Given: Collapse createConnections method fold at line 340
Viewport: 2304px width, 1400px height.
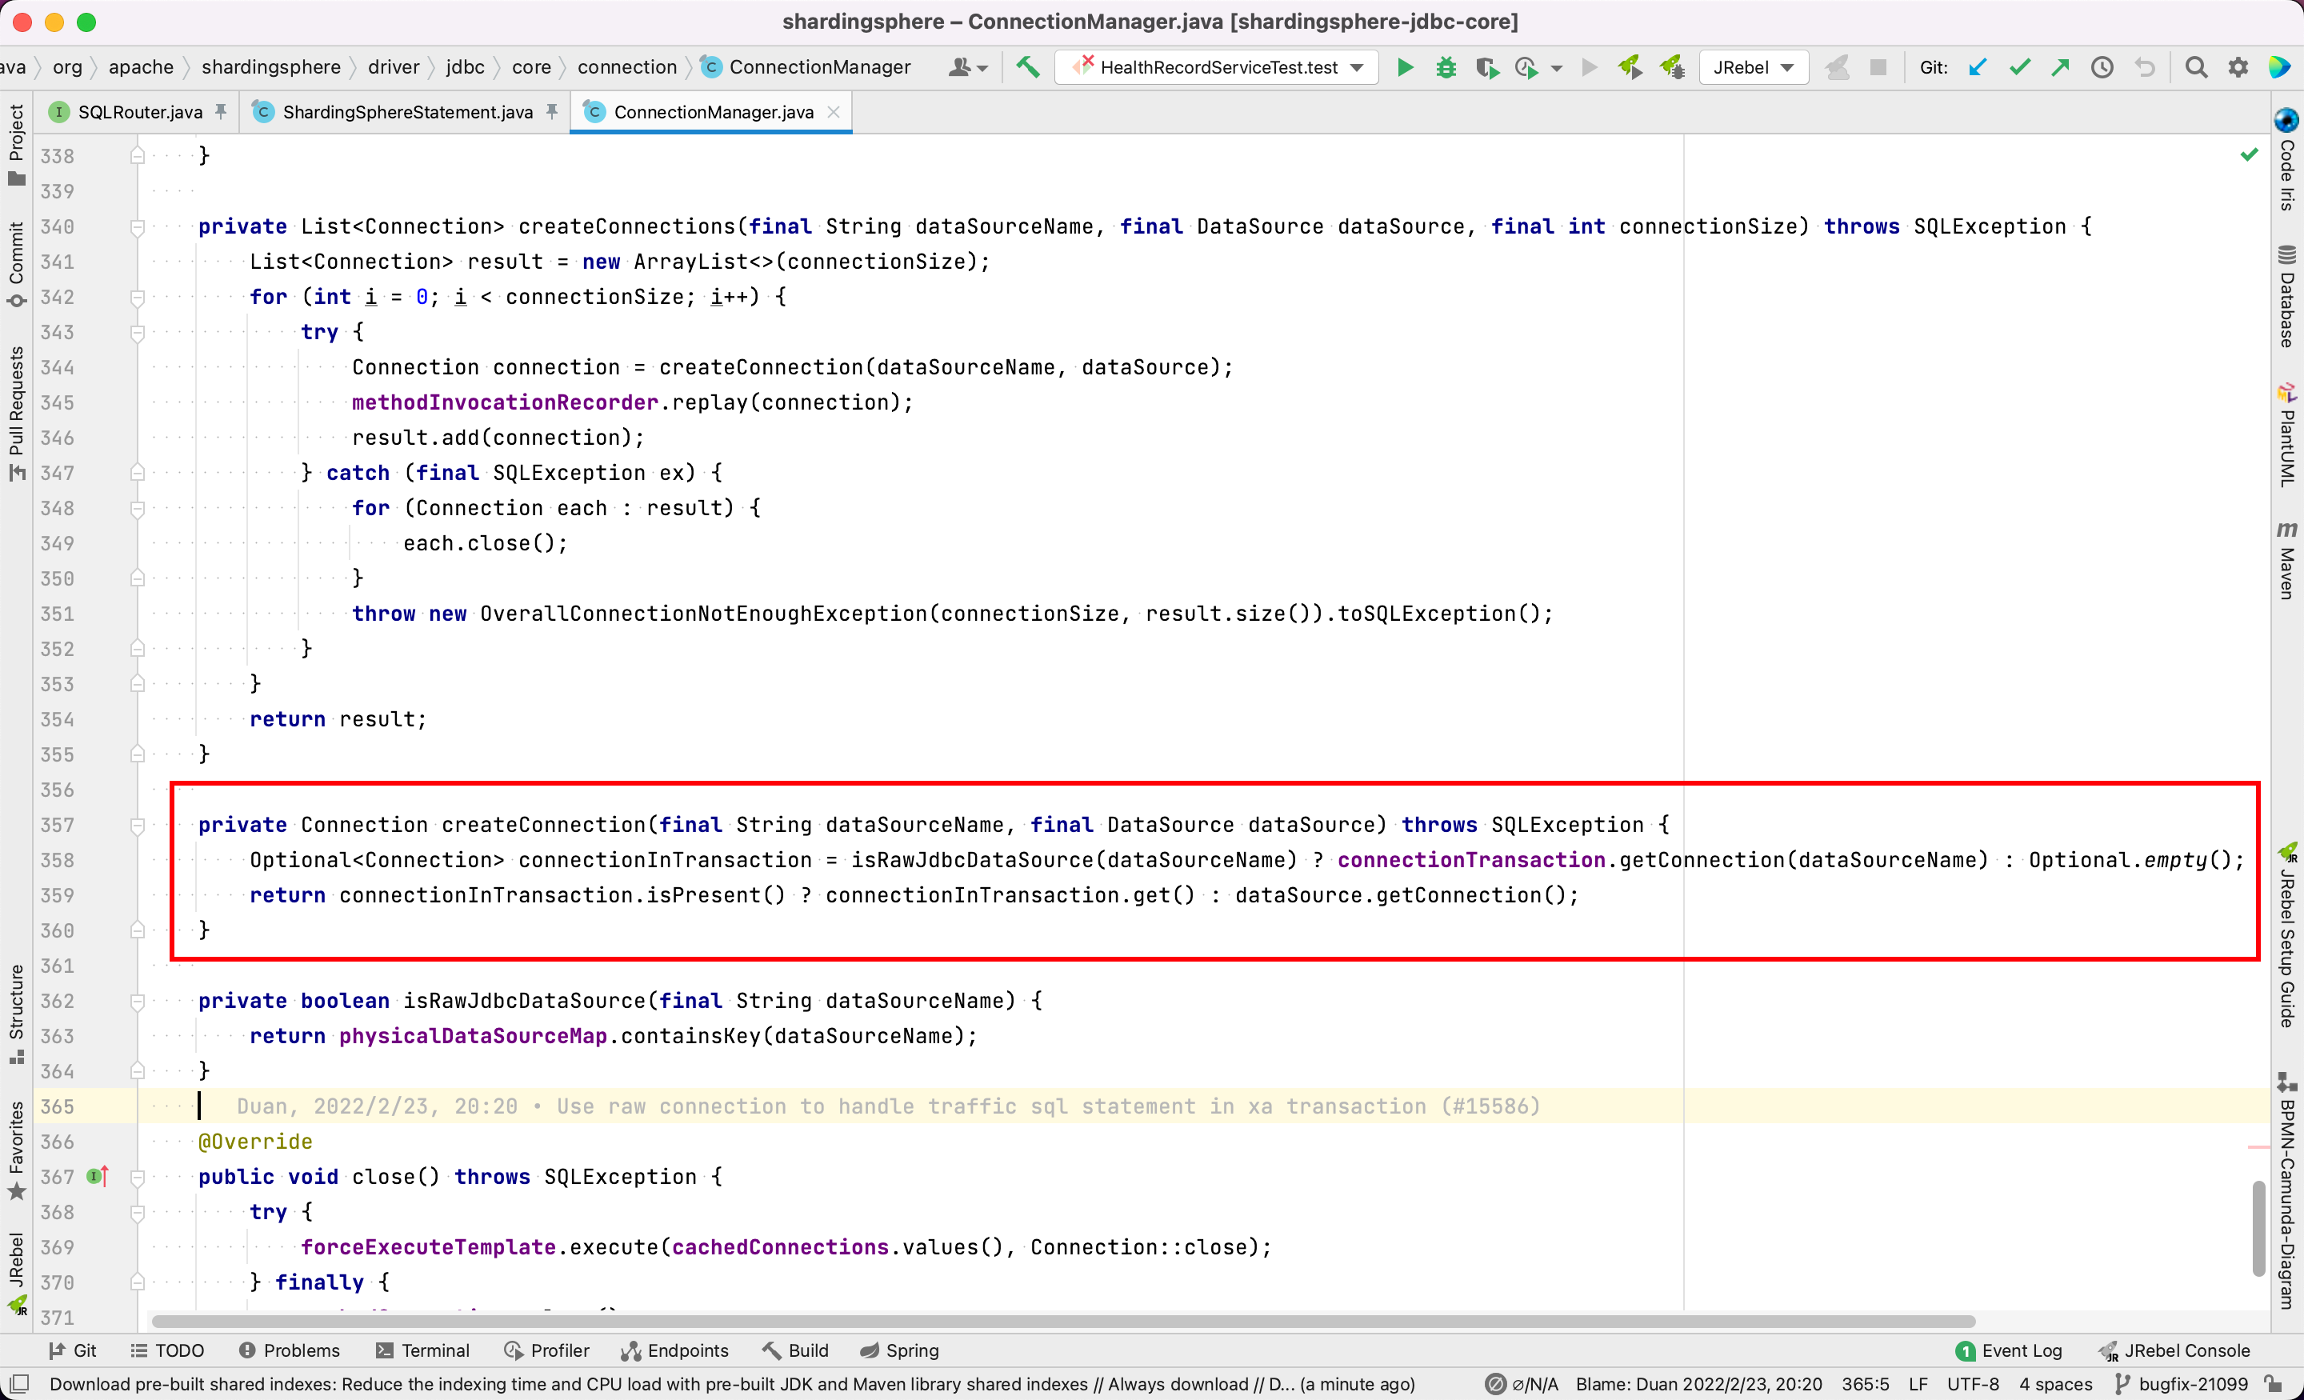Looking at the screenshot, I should click(138, 226).
